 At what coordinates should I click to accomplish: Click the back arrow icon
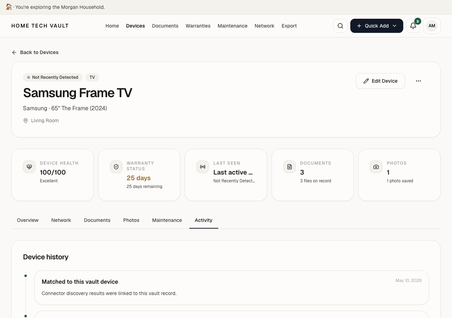pyautogui.click(x=14, y=52)
